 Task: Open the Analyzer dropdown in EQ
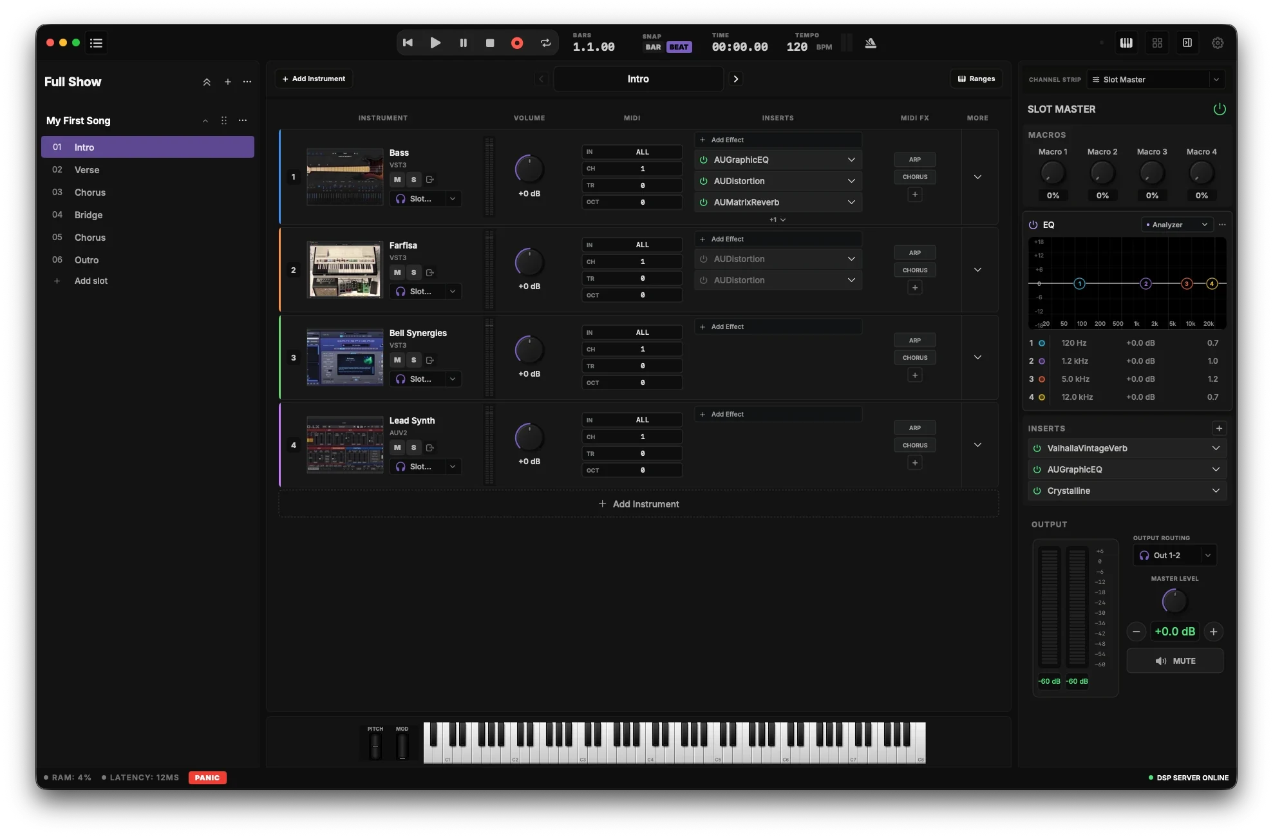(x=1177, y=225)
